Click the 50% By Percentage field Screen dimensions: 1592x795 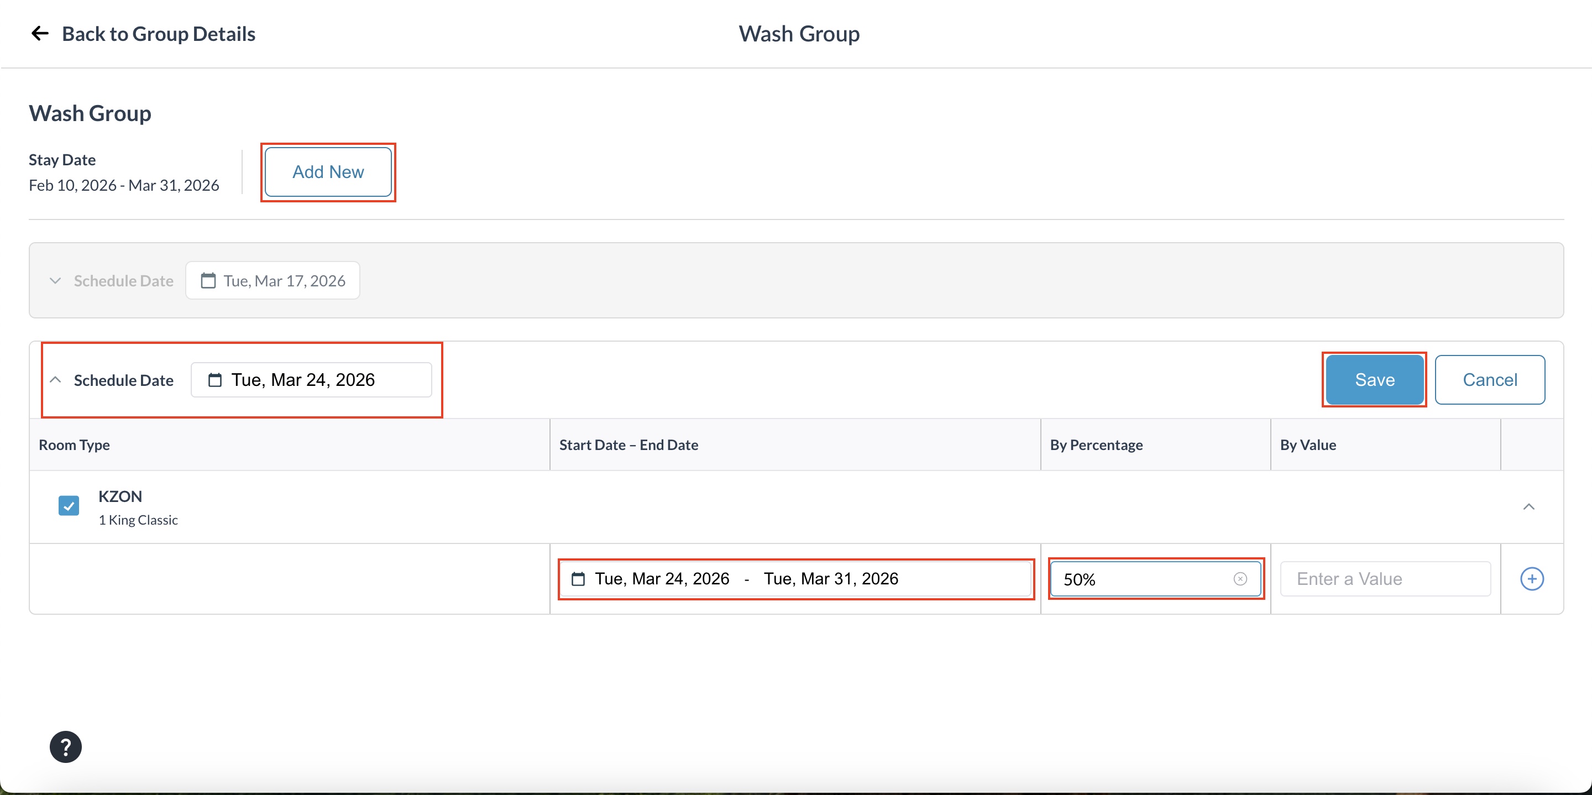[x=1155, y=579]
